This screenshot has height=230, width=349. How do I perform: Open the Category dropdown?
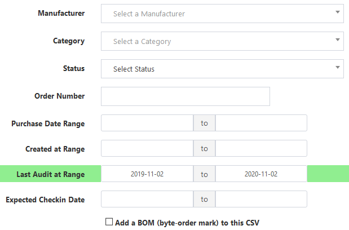(x=222, y=41)
